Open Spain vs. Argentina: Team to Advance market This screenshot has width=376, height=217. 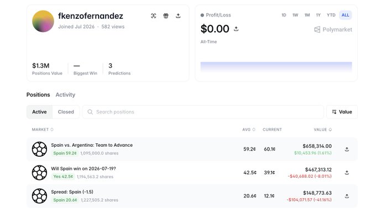tap(92, 145)
